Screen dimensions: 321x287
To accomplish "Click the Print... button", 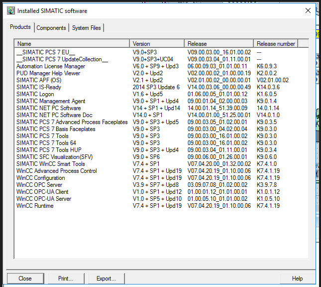I will click(66, 279).
